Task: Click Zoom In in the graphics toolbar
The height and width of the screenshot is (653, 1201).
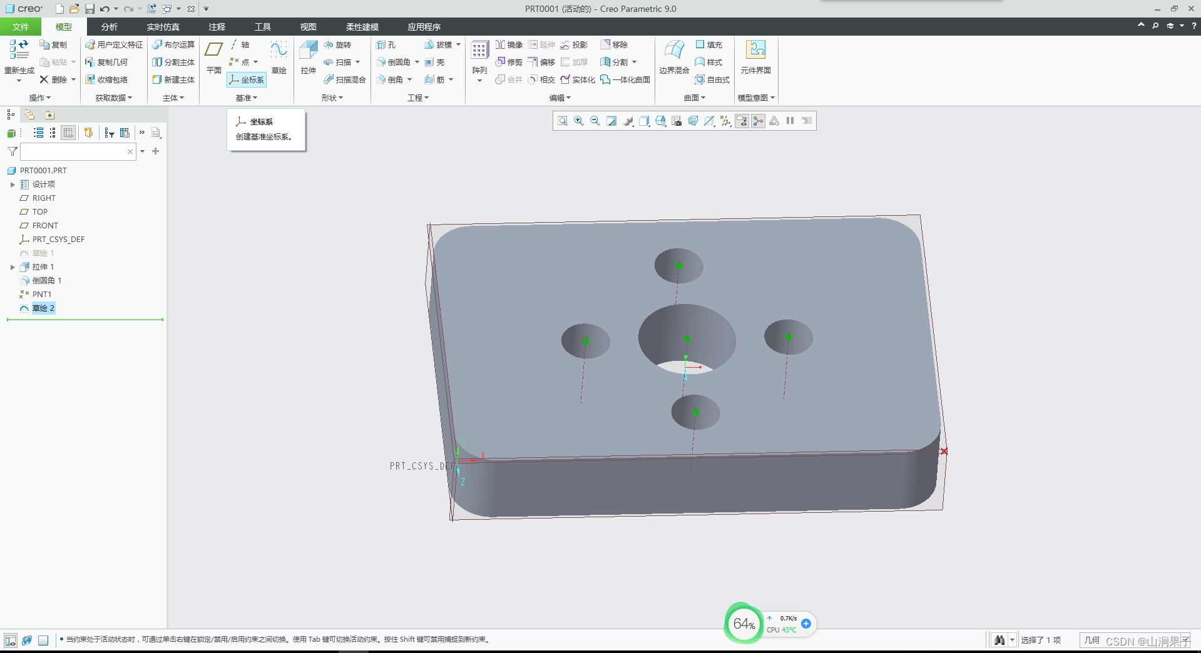Action: pos(579,121)
